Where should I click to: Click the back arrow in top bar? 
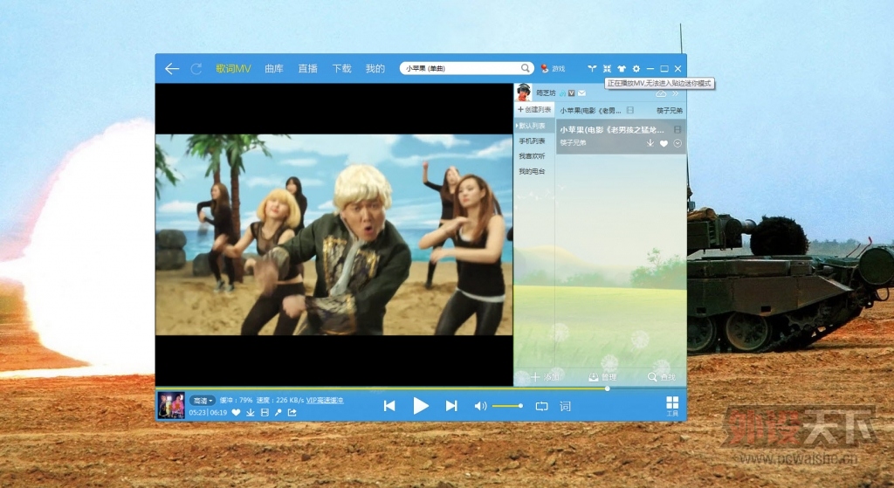(172, 68)
